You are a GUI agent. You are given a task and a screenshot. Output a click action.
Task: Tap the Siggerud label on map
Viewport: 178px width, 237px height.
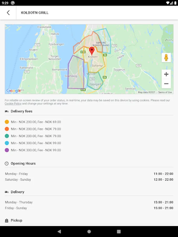[119, 70]
